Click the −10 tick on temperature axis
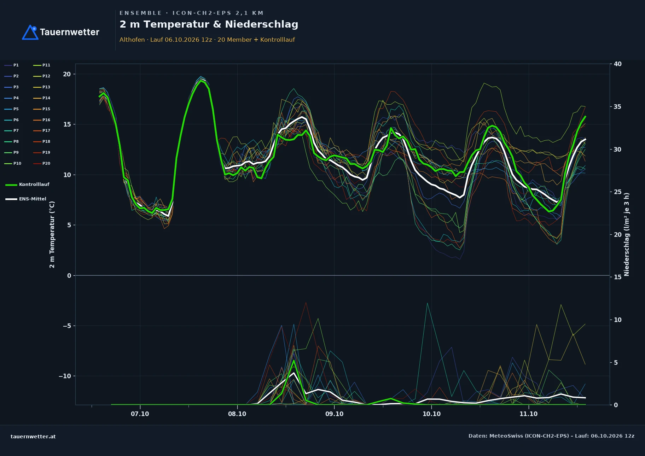 tap(65, 376)
